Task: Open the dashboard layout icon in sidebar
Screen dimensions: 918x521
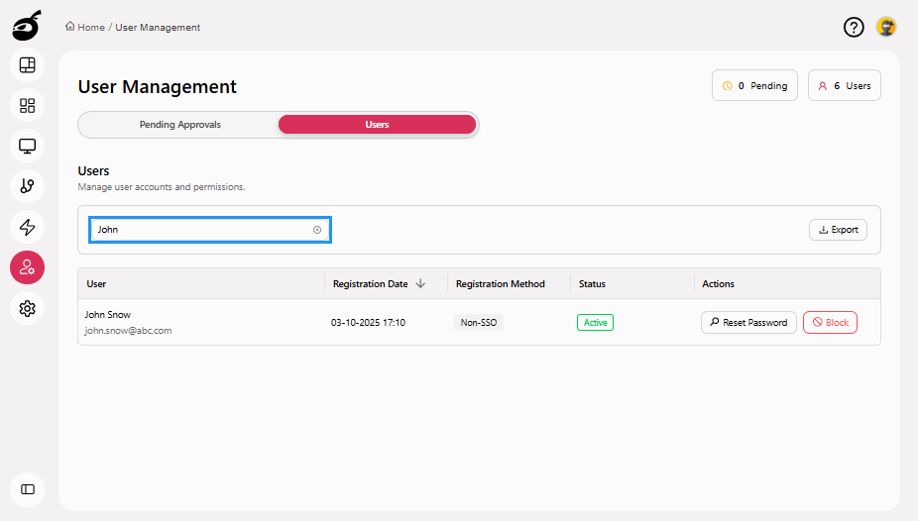Action: 28,65
